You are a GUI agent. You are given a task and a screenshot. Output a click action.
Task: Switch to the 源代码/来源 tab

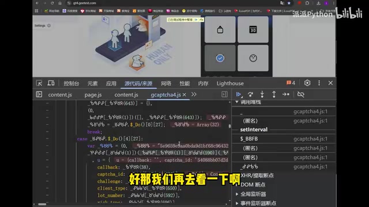138,83
